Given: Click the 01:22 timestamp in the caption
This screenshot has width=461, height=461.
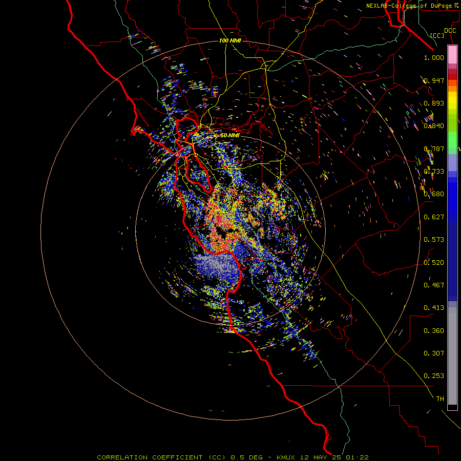Looking at the screenshot, I should click(357, 457).
